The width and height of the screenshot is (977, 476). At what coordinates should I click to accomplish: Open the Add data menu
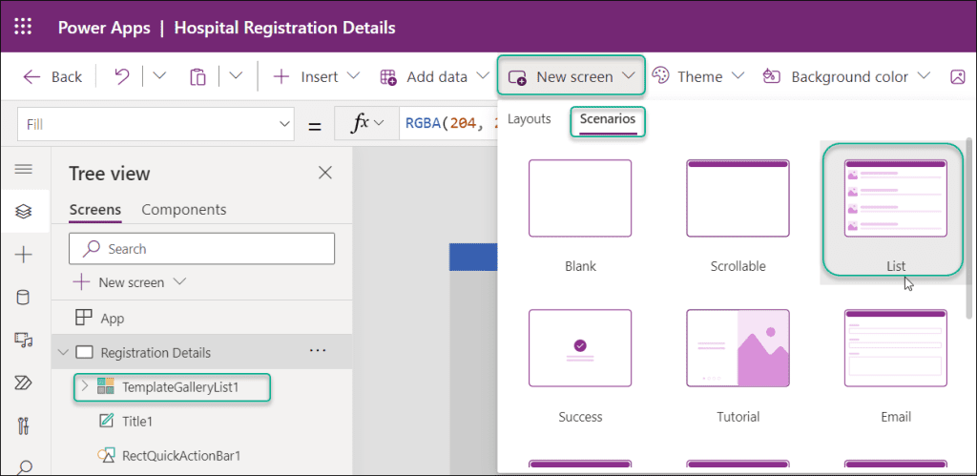(x=434, y=76)
